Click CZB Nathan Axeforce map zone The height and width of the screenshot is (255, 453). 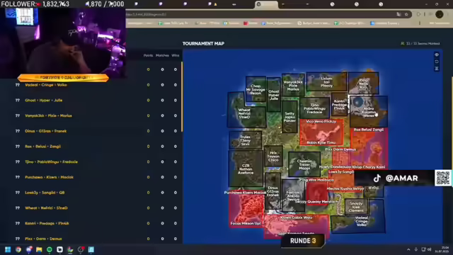point(246,169)
